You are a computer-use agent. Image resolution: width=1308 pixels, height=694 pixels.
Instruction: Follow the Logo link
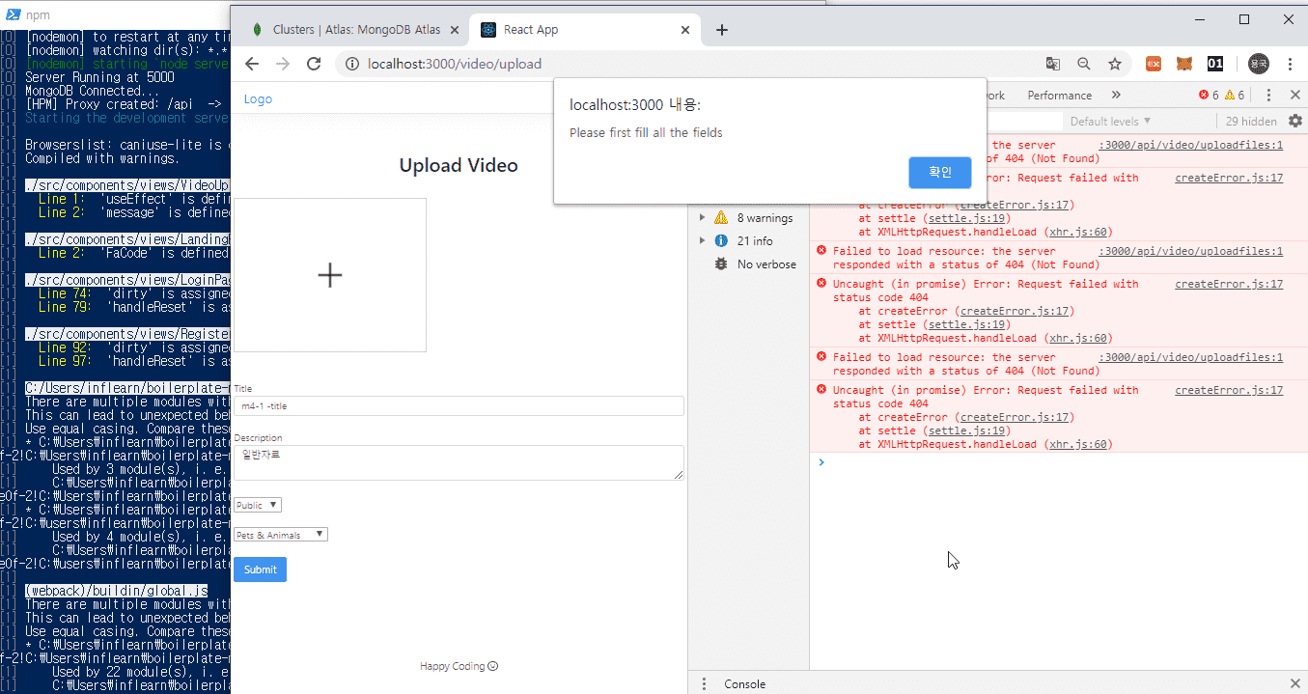[x=258, y=98]
